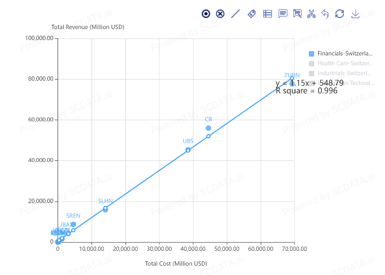Click the select-all circle dot icon
The height and width of the screenshot is (275, 385).
click(x=206, y=14)
